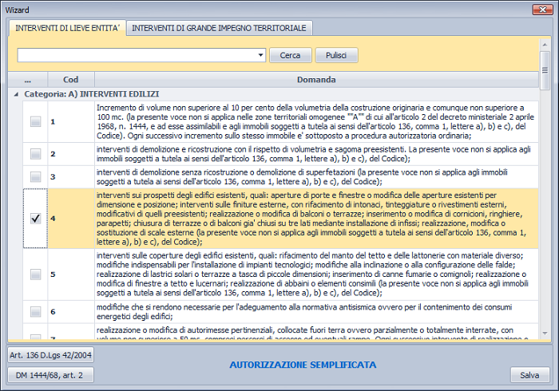
Task: Mark the checkbox for row code 6
Action: (x=36, y=312)
